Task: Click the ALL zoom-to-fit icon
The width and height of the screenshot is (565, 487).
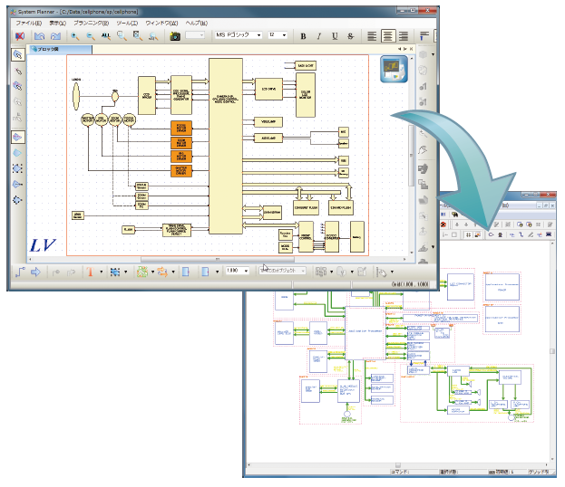Action: point(105,36)
